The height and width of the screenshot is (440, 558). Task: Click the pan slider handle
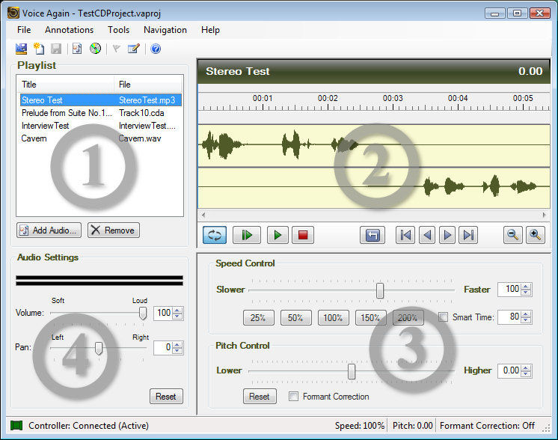tap(99, 348)
